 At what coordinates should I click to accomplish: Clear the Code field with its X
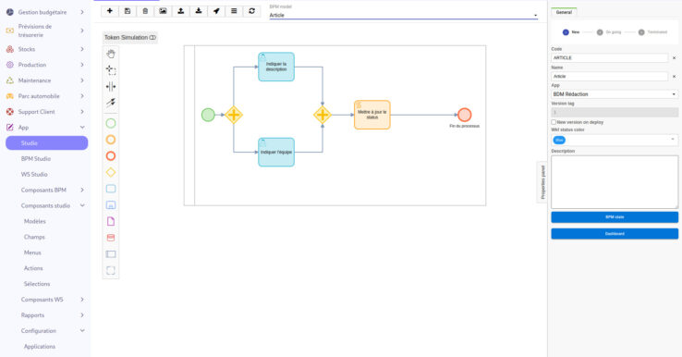pos(675,58)
